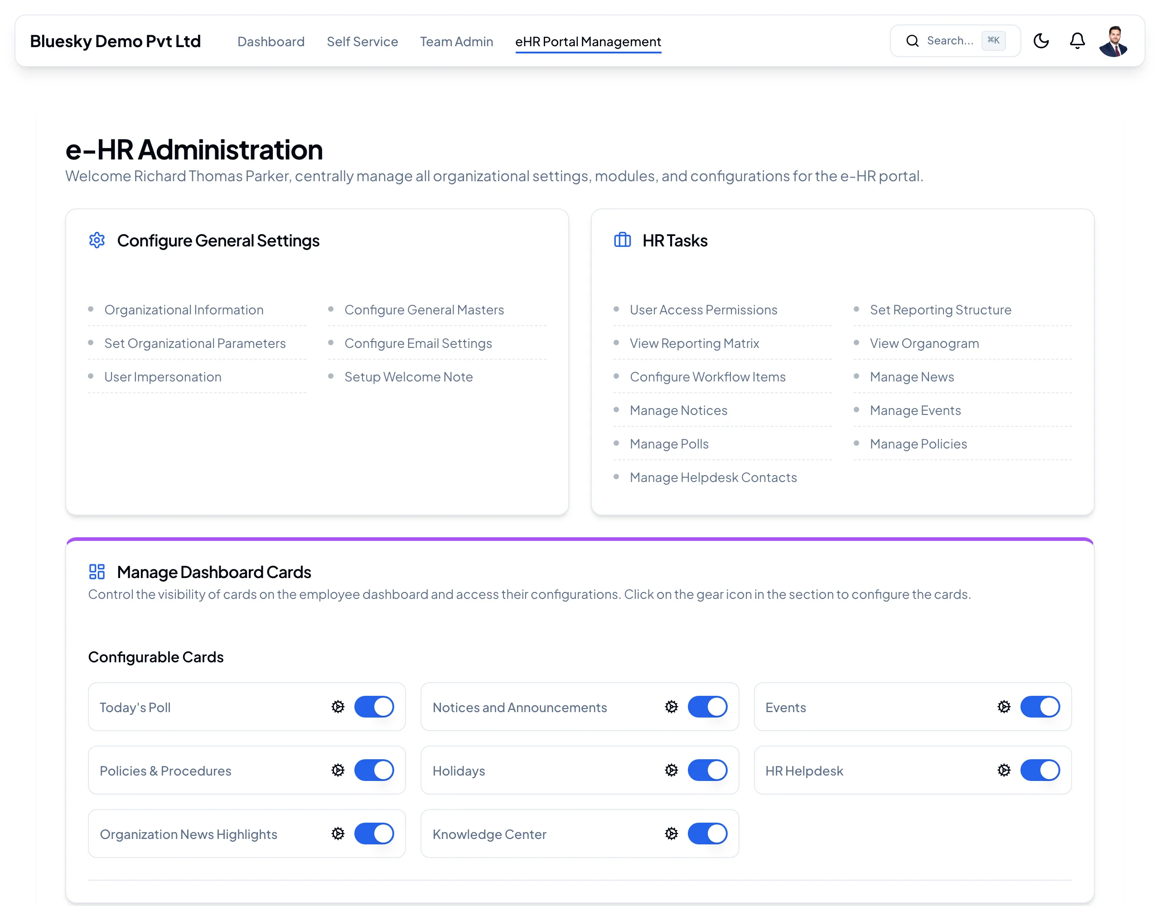The height and width of the screenshot is (906, 1160).
Task: Configure the Policies & Procedures card gear
Action: [338, 770]
